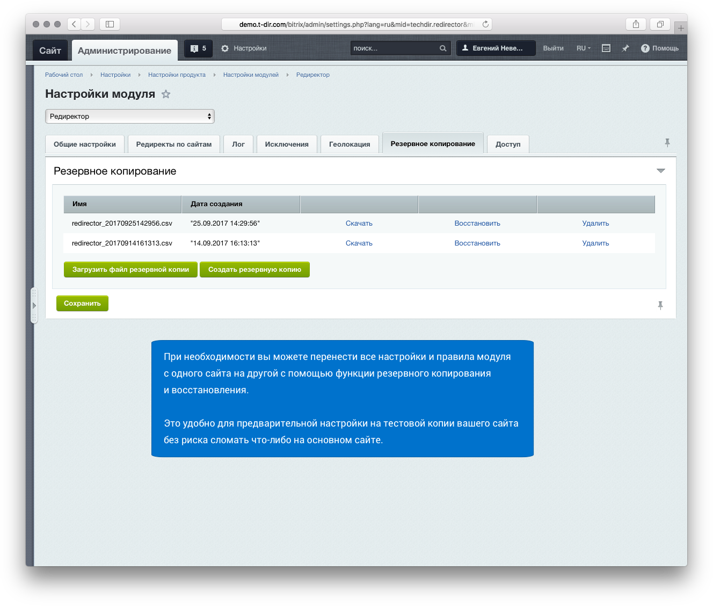Toggle pin icon next to Сохранить bar
This screenshot has width=713, height=606.
click(x=660, y=306)
